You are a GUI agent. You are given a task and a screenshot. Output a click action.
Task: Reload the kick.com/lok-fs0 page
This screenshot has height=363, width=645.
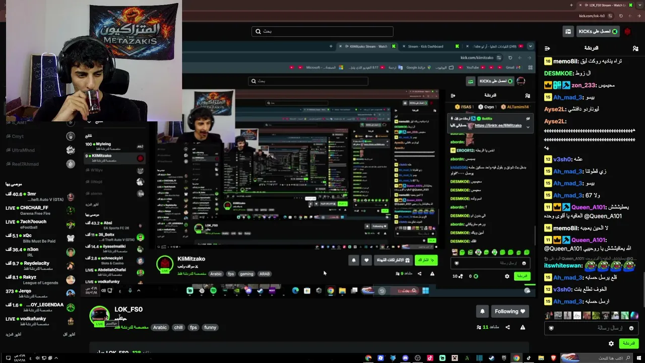point(621,16)
